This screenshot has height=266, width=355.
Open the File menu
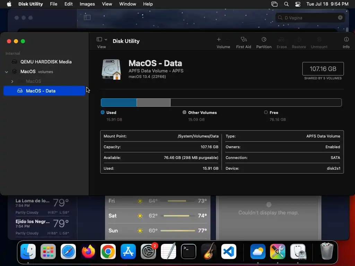click(54, 4)
